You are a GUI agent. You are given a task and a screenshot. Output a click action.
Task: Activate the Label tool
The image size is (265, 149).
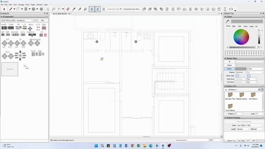(54, 9)
